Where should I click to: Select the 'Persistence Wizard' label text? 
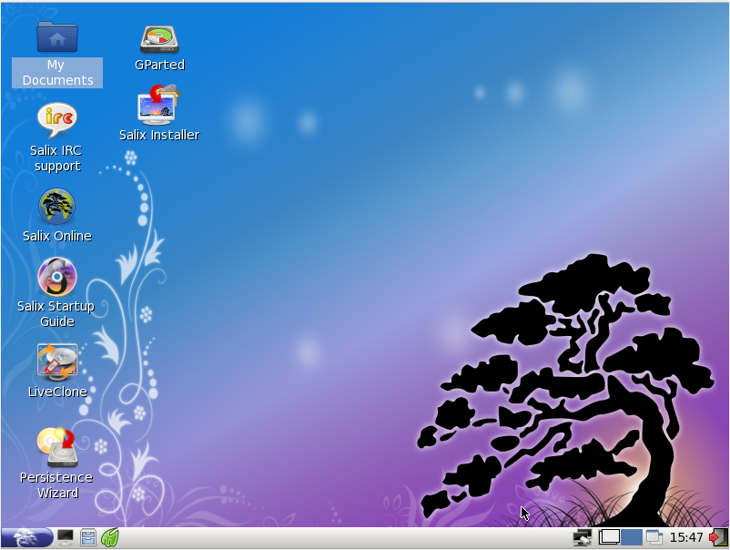click(56, 485)
